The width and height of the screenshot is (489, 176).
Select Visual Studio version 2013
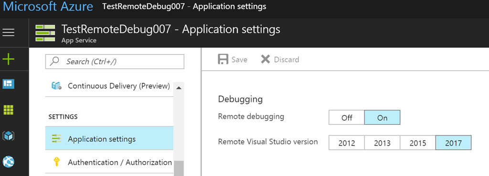tap(383, 143)
